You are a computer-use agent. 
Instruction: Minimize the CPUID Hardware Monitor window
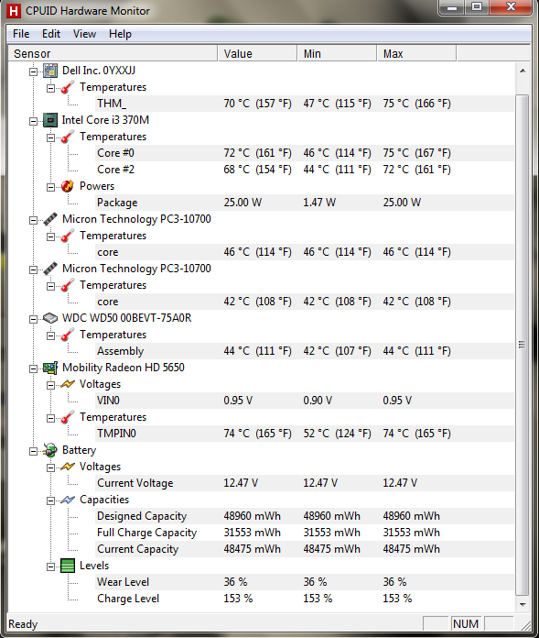(x=452, y=7)
